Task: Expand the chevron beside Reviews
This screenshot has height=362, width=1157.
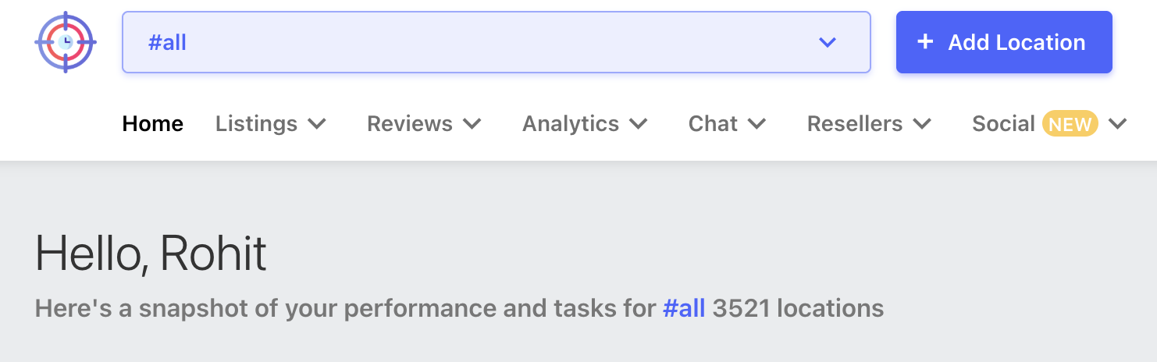Action: pyautogui.click(x=472, y=124)
